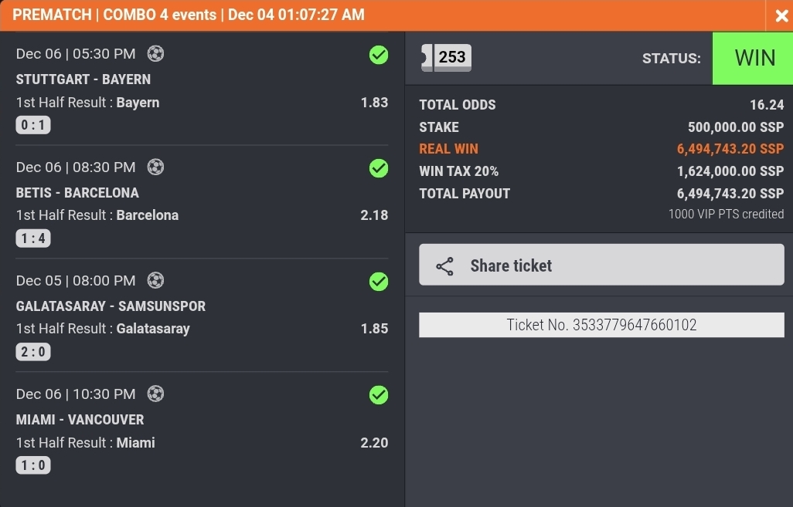Viewport: 793px width, 507px height.
Task: Select the Ticket No. 3533779647660102 field
Action: [601, 325]
